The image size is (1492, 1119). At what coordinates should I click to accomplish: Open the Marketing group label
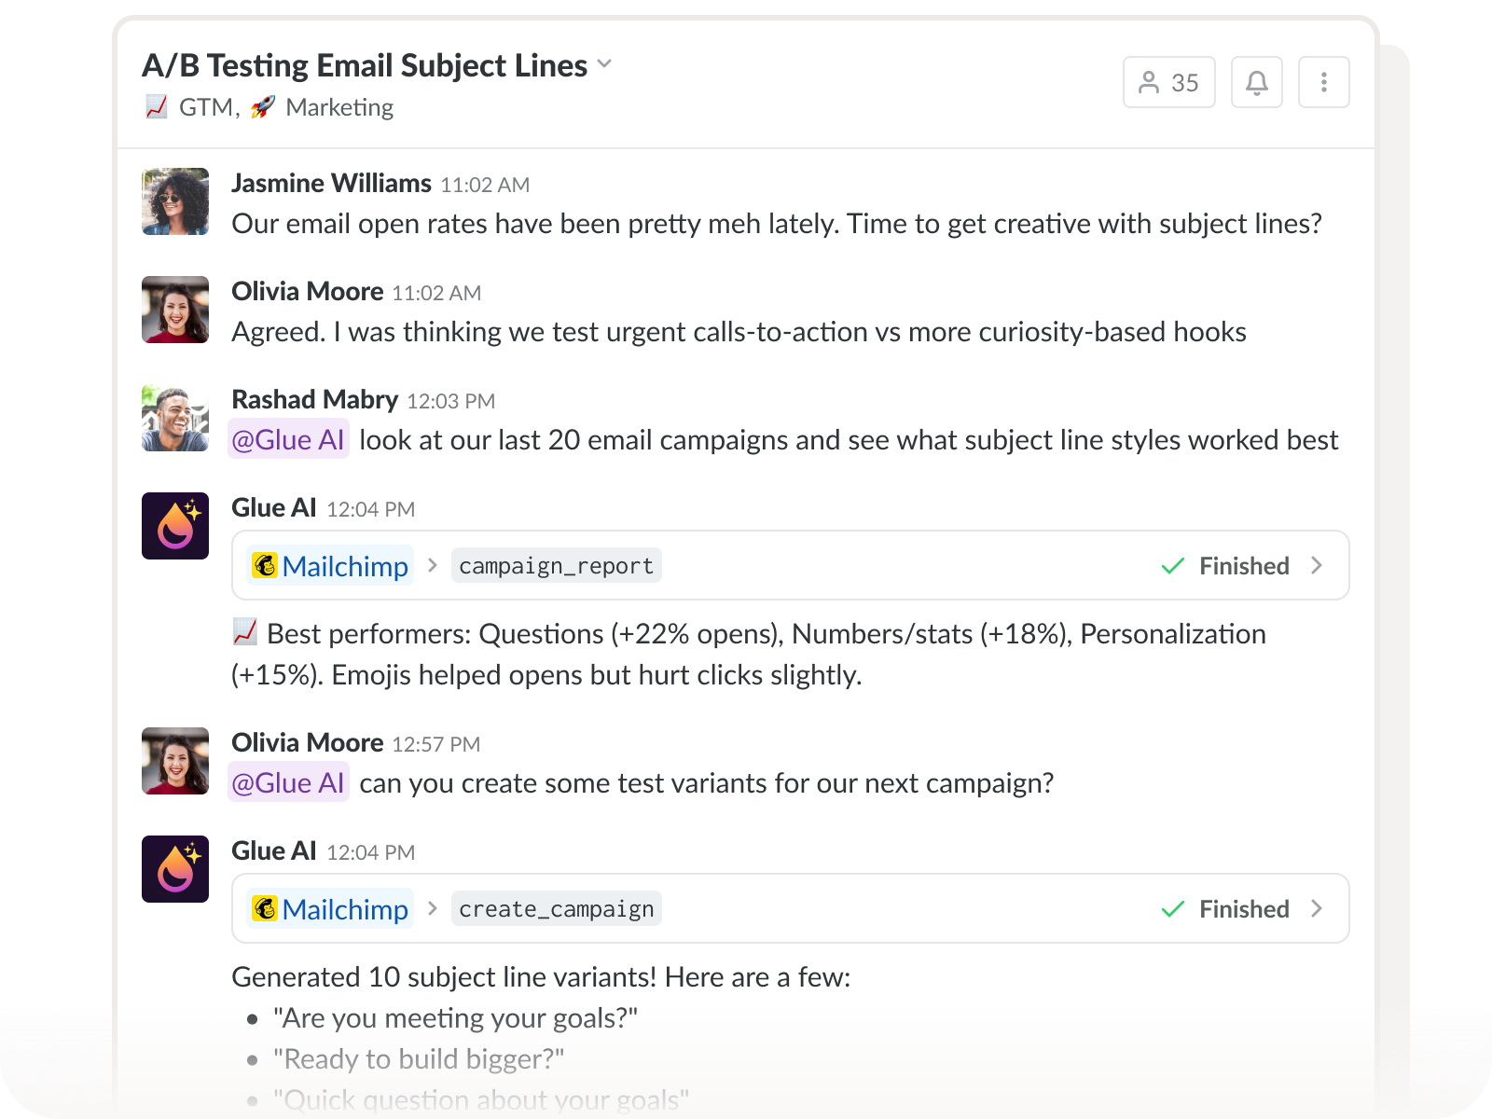pyautogui.click(x=339, y=108)
